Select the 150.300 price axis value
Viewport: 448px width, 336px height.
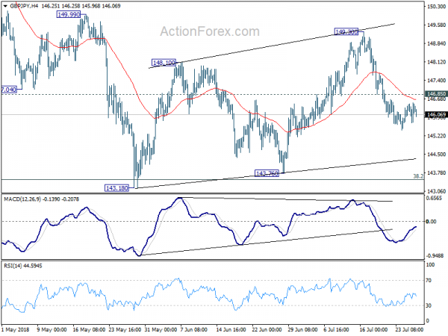[x=437, y=6]
